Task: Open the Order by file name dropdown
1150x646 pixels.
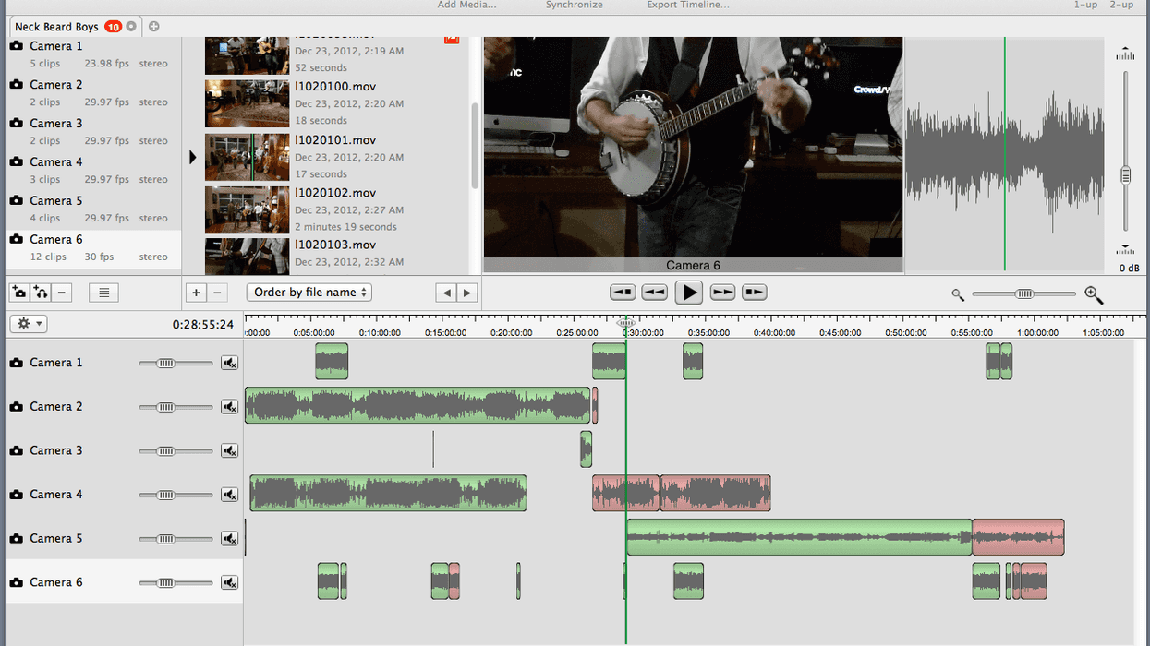Action: pos(309,293)
